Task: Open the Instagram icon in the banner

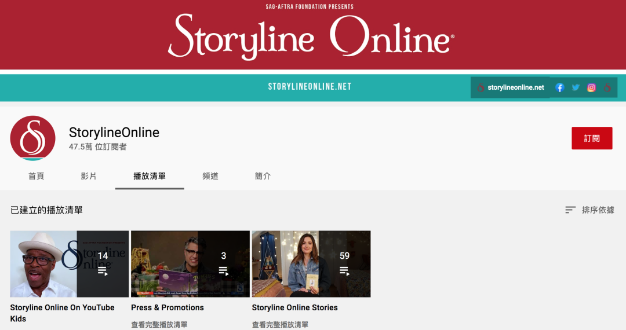Action: coord(591,88)
